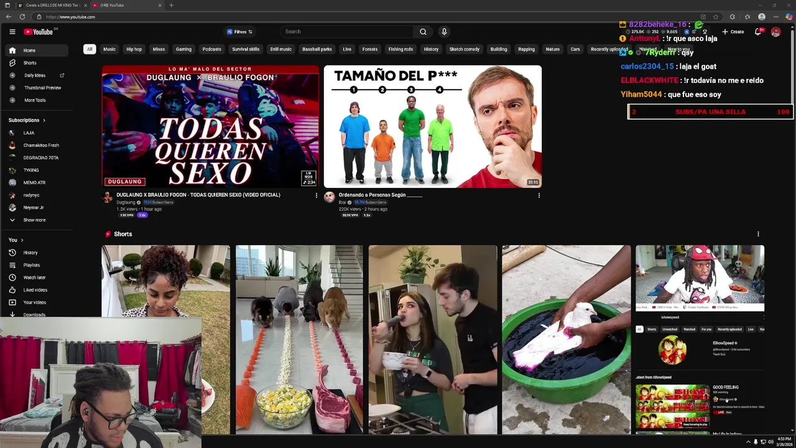Select the Sketch comedy chip
Screen dimensions: 796x448
click(465, 49)
